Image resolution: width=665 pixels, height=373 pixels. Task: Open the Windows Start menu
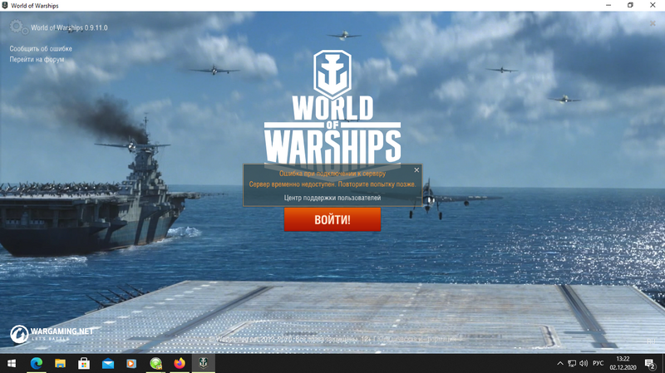12,364
